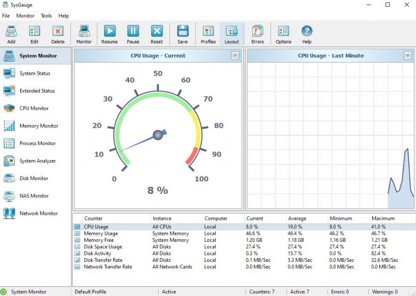Expand the CPU Usage - Current panel dropdown
This screenshot has height=296, width=416.
pos(235,56)
